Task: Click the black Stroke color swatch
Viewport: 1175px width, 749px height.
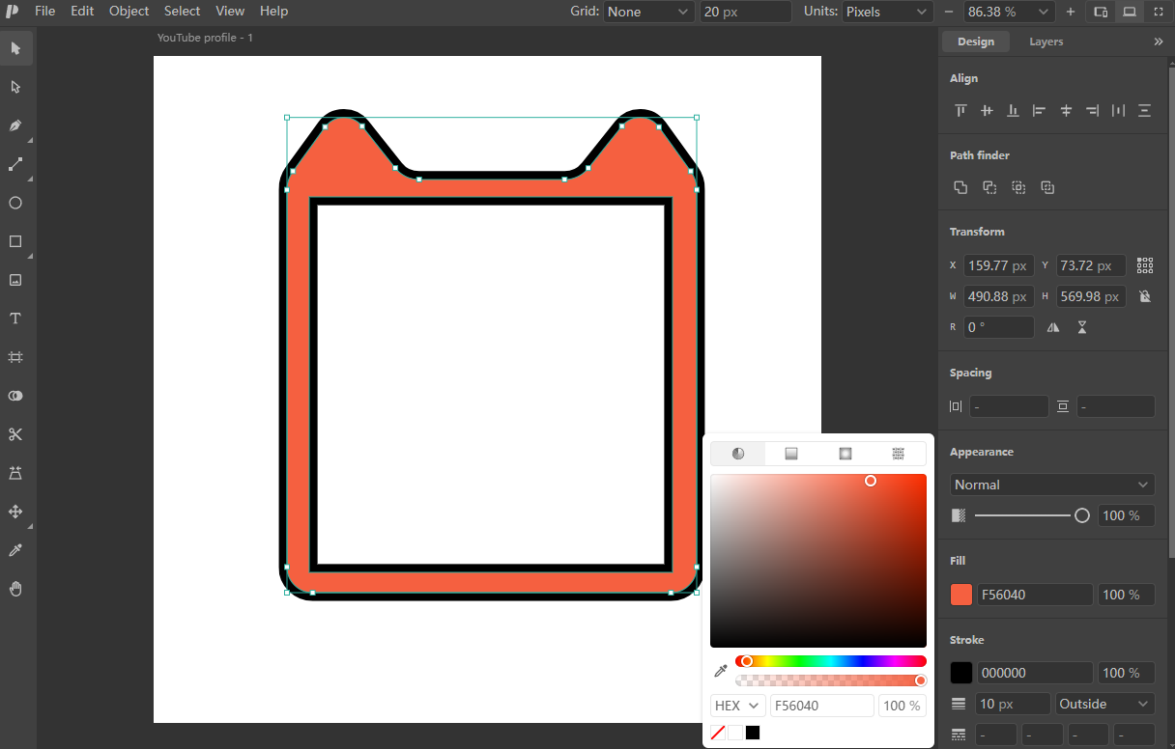Action: [x=961, y=673]
